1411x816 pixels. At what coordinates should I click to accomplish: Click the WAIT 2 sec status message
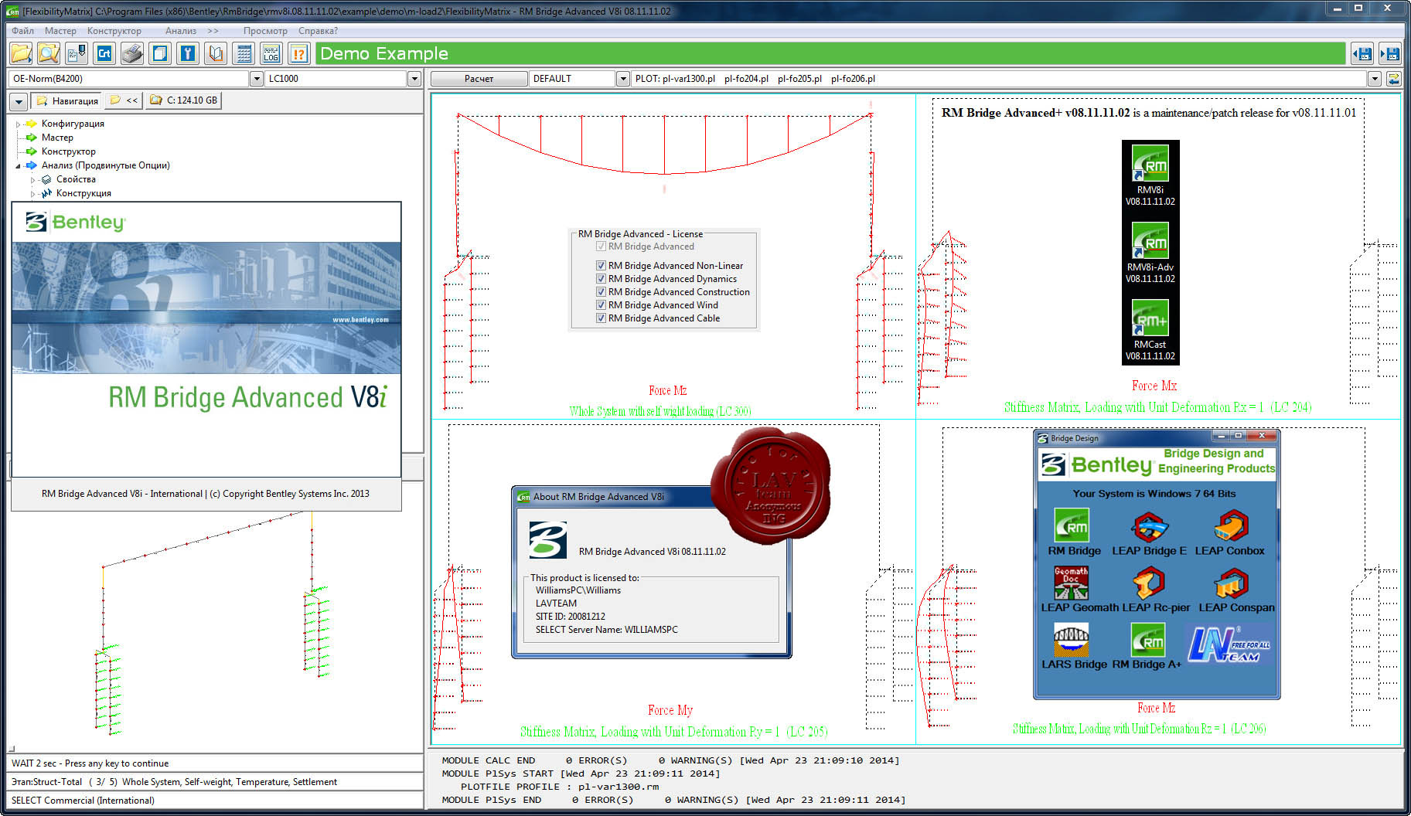pos(90,763)
